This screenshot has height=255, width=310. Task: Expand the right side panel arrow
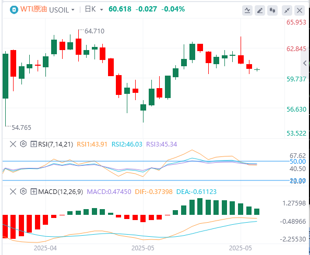(305, 63)
